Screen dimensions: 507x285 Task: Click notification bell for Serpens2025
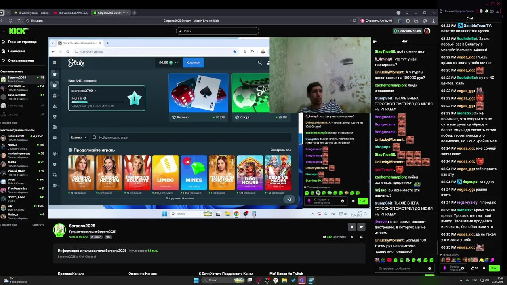tap(351, 227)
